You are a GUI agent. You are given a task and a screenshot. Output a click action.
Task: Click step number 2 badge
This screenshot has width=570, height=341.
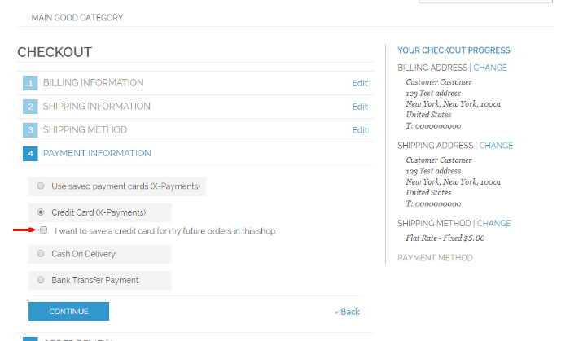[x=30, y=107]
